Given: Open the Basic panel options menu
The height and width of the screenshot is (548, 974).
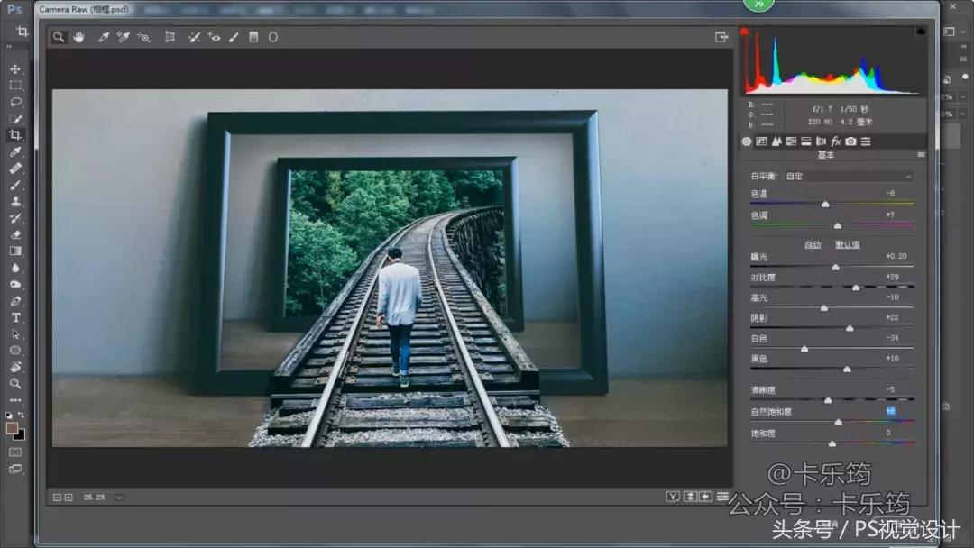Looking at the screenshot, I should pyautogui.click(x=921, y=155).
